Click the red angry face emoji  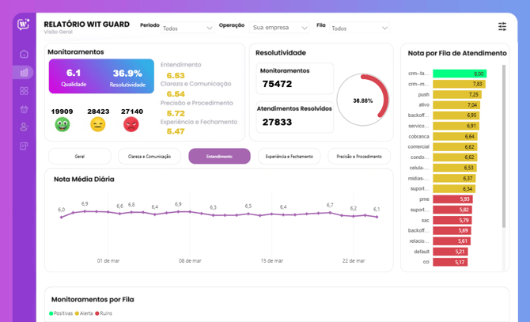point(131,124)
